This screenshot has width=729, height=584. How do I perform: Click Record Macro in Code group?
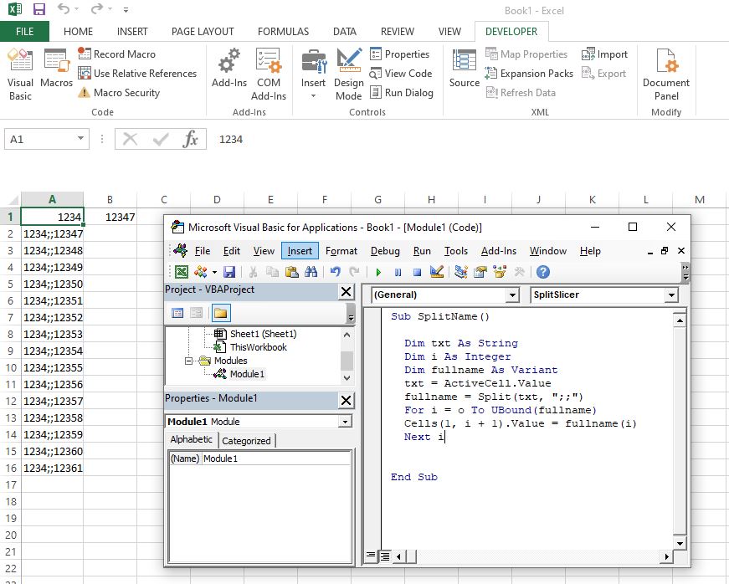click(116, 54)
